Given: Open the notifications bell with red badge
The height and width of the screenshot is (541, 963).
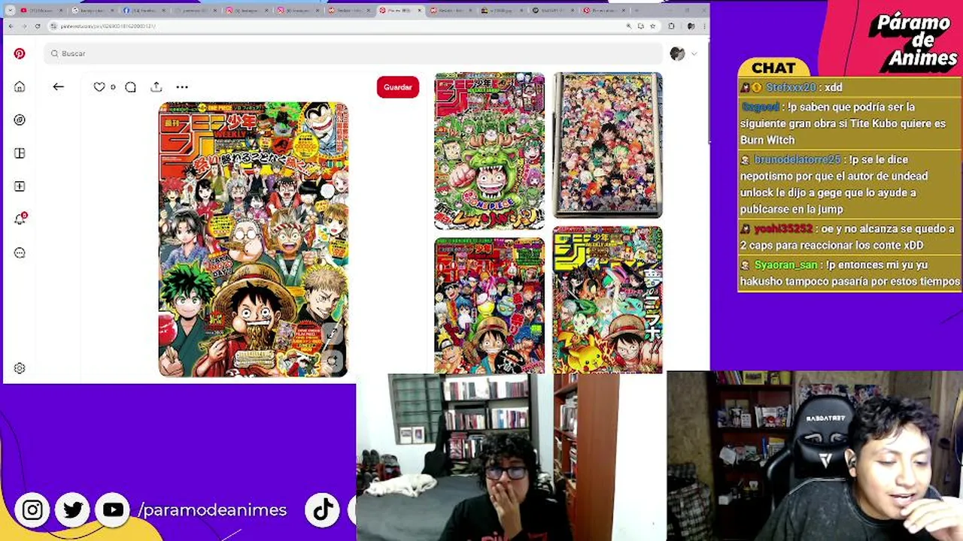Looking at the screenshot, I should point(20,219).
